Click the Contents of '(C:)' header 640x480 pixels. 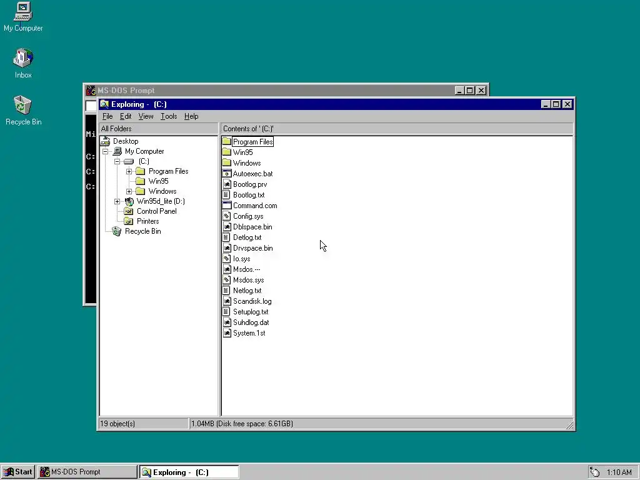(397, 129)
